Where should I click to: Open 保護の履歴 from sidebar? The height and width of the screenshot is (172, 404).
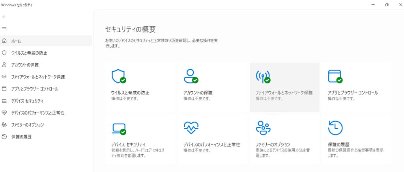[x=21, y=137]
